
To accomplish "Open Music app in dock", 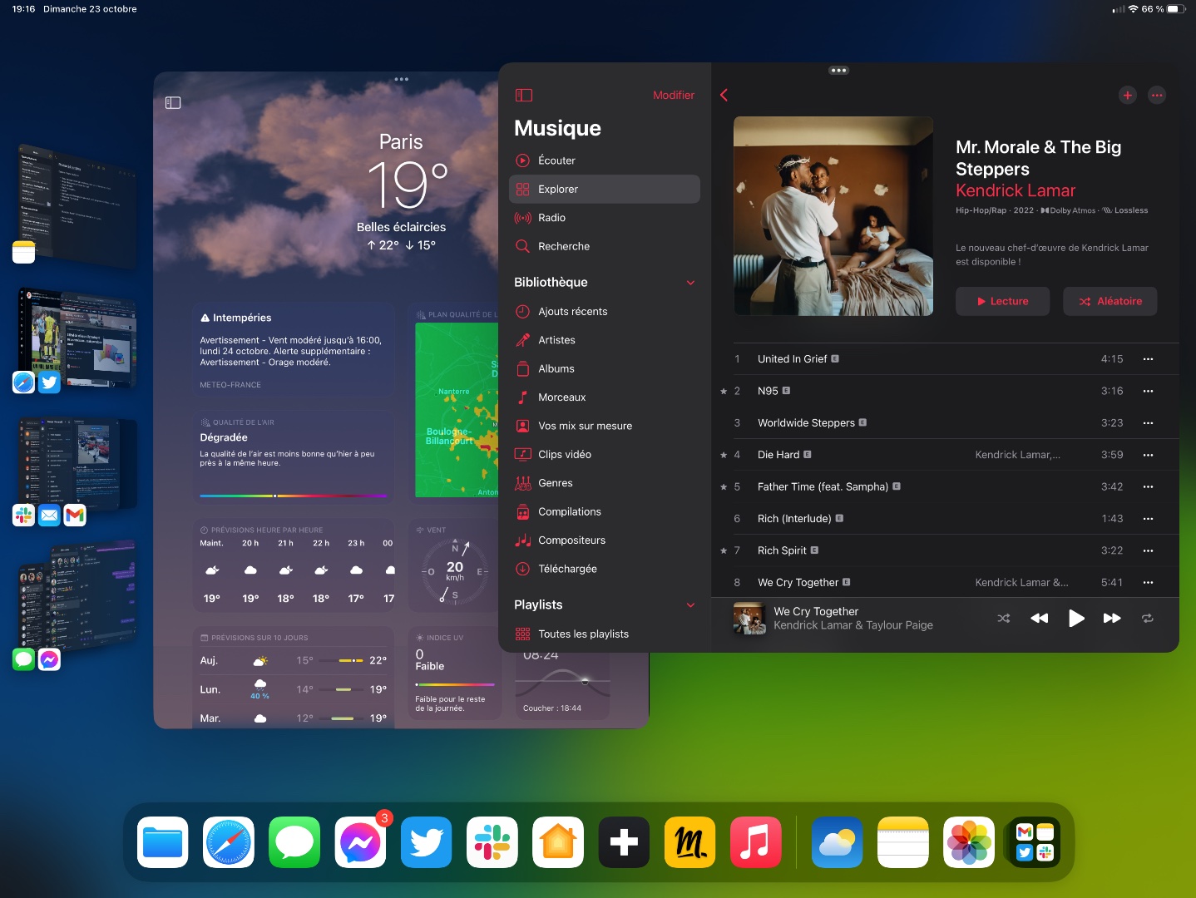I will pos(755,842).
